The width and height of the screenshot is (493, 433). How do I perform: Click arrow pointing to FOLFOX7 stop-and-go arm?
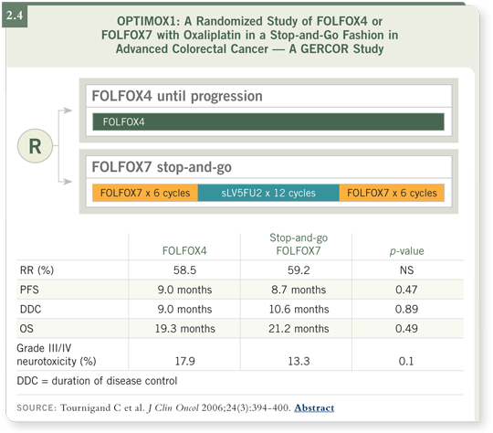(66, 181)
